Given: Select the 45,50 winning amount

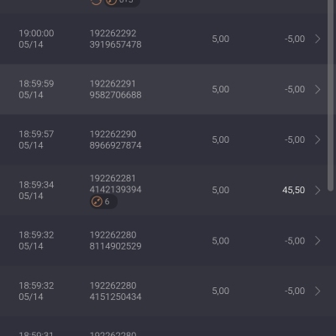Looking at the screenshot, I should point(293,190).
